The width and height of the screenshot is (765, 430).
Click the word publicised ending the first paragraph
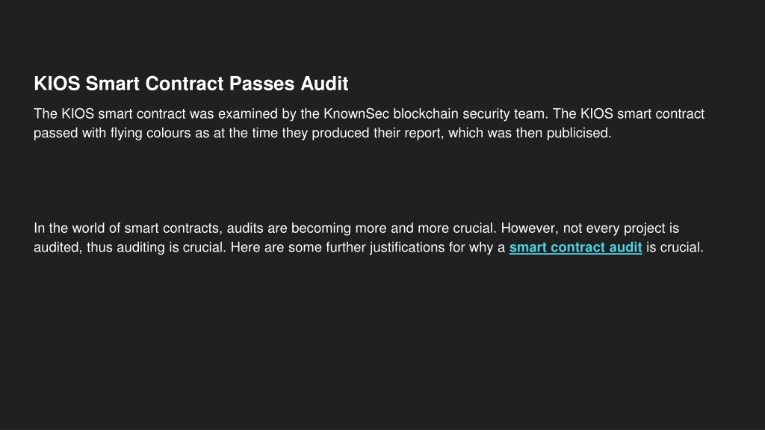[579, 133]
